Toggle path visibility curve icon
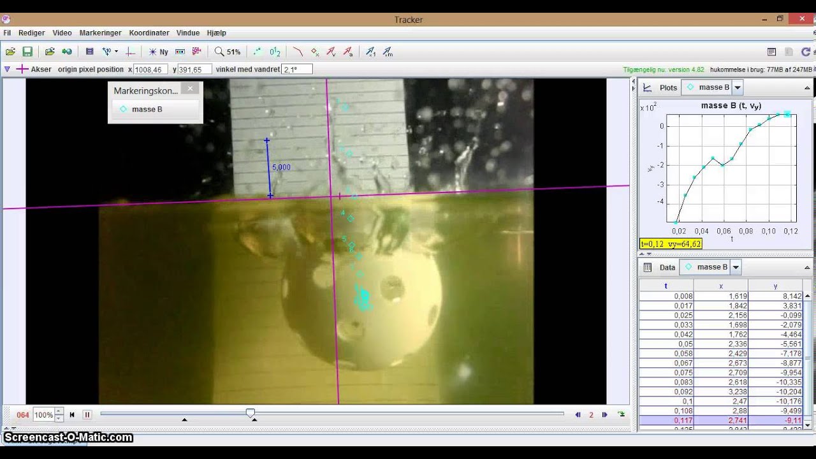 tap(298, 52)
